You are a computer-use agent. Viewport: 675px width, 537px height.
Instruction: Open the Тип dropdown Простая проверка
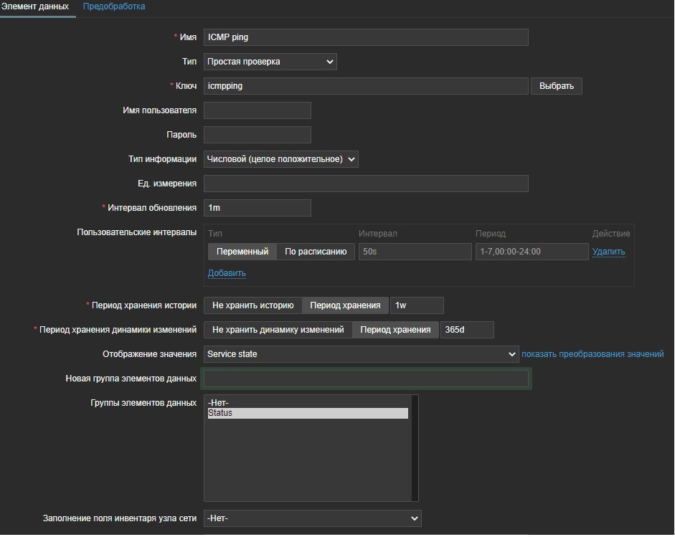[x=270, y=62]
